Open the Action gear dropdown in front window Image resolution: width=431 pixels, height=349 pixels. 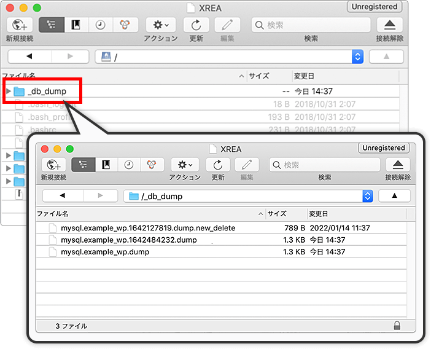click(x=185, y=165)
